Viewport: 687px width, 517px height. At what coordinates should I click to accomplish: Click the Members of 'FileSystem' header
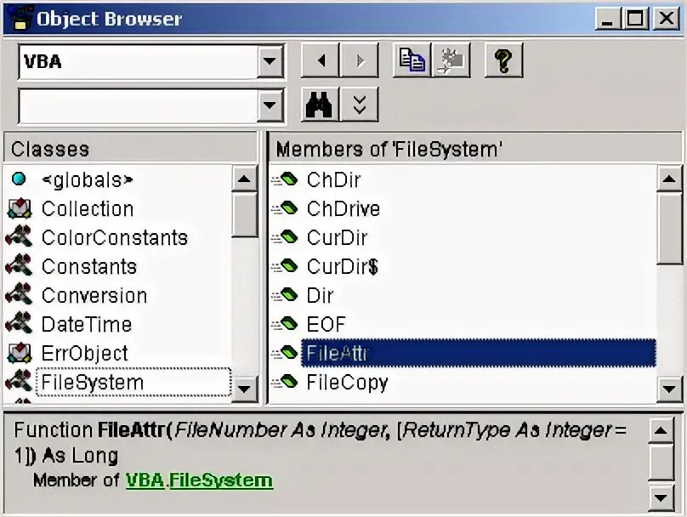pos(475,149)
